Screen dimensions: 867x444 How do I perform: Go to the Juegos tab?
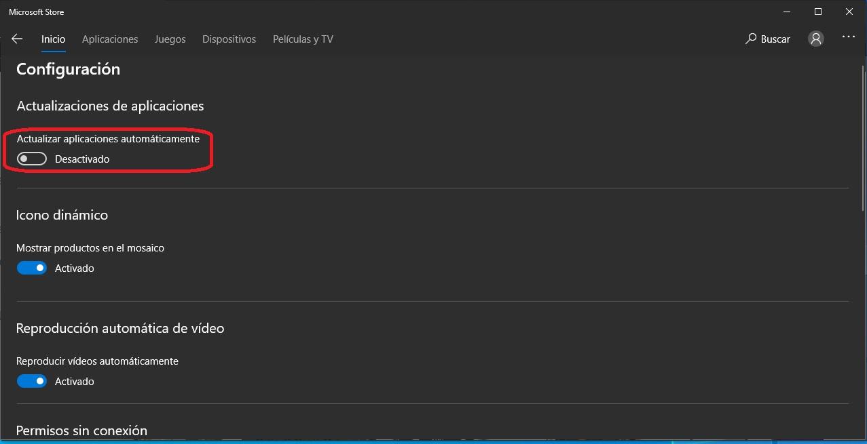pos(170,39)
